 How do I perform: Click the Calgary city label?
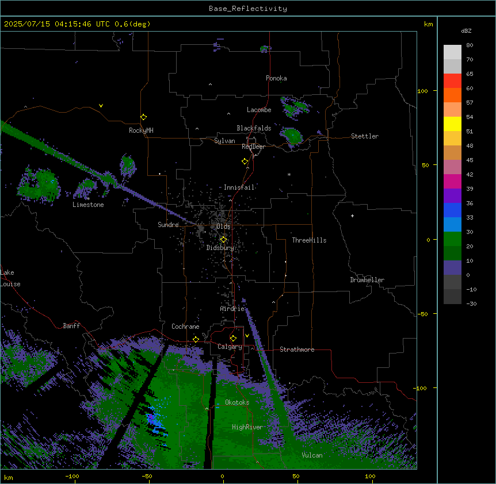point(230,347)
